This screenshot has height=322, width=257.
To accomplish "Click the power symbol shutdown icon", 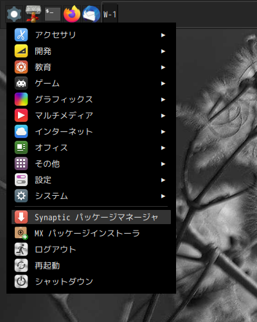I will (21, 281).
